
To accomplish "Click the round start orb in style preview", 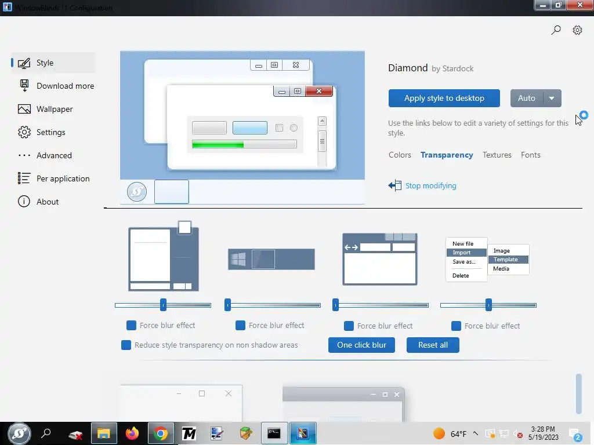I will pyautogui.click(x=137, y=192).
